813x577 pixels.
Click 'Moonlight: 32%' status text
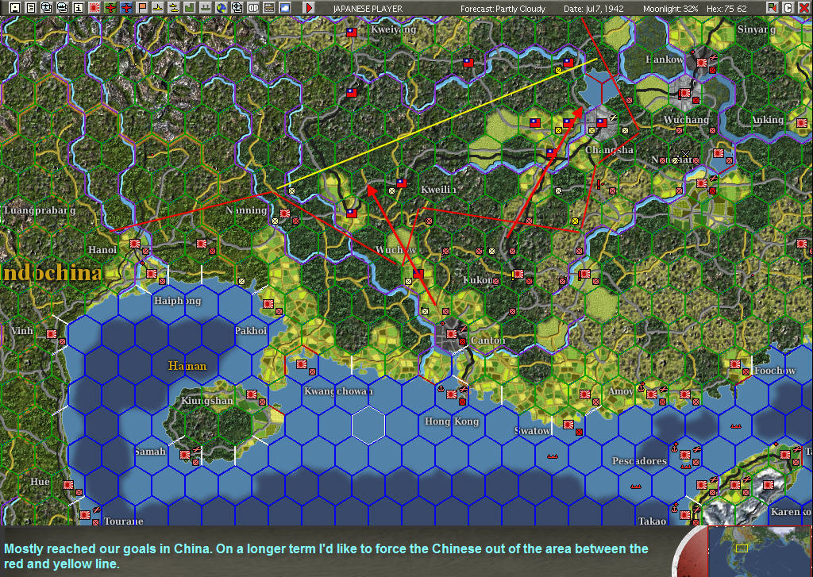(670, 9)
